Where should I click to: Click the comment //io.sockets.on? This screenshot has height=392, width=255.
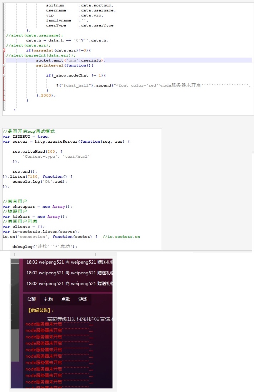121,236
